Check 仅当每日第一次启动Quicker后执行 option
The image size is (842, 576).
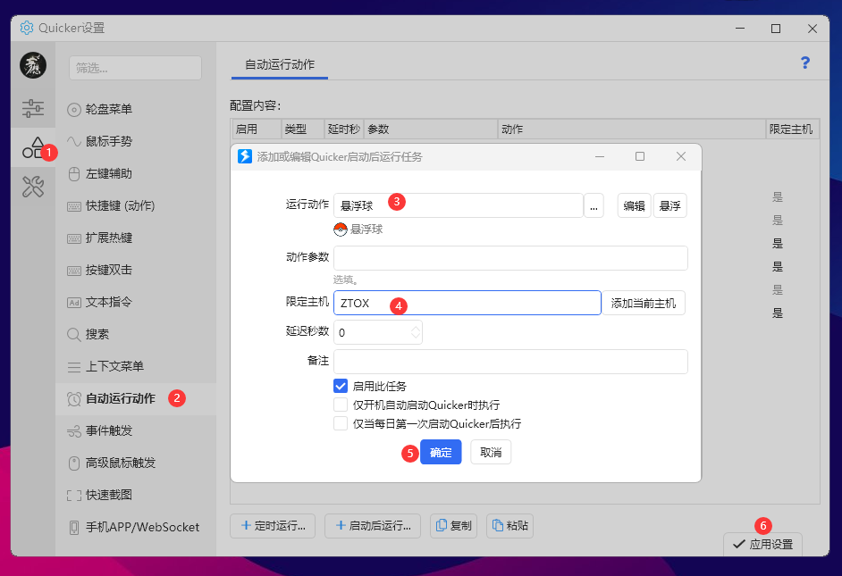tap(341, 423)
